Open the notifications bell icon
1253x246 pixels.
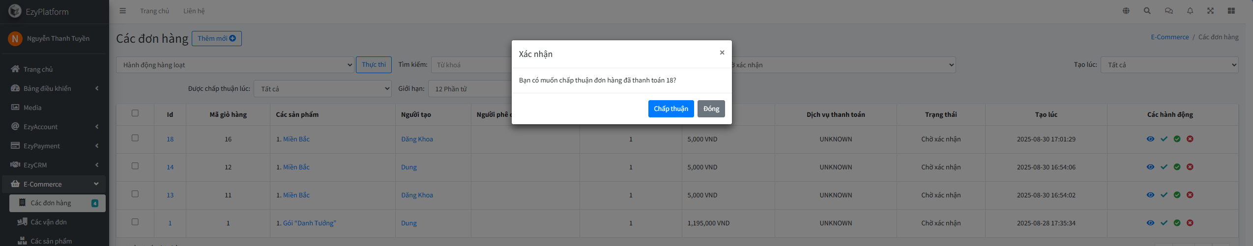pos(1190,11)
